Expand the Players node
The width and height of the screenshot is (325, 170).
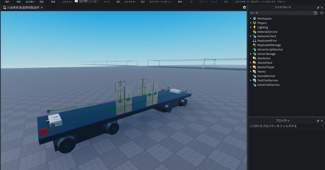coord(251,23)
